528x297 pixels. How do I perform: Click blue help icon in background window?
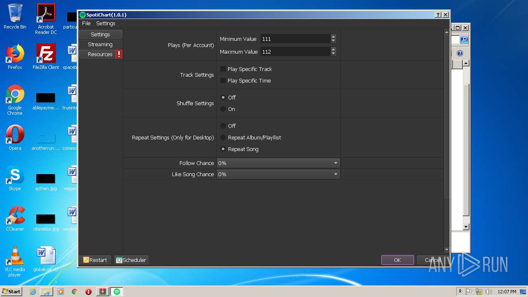(x=460, y=53)
